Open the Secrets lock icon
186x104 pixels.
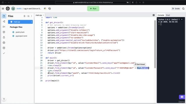tap(4, 37)
